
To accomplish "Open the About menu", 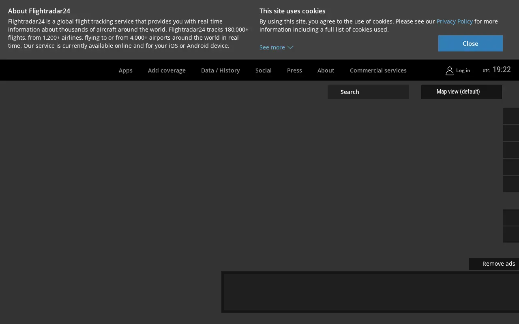I will click(x=326, y=70).
